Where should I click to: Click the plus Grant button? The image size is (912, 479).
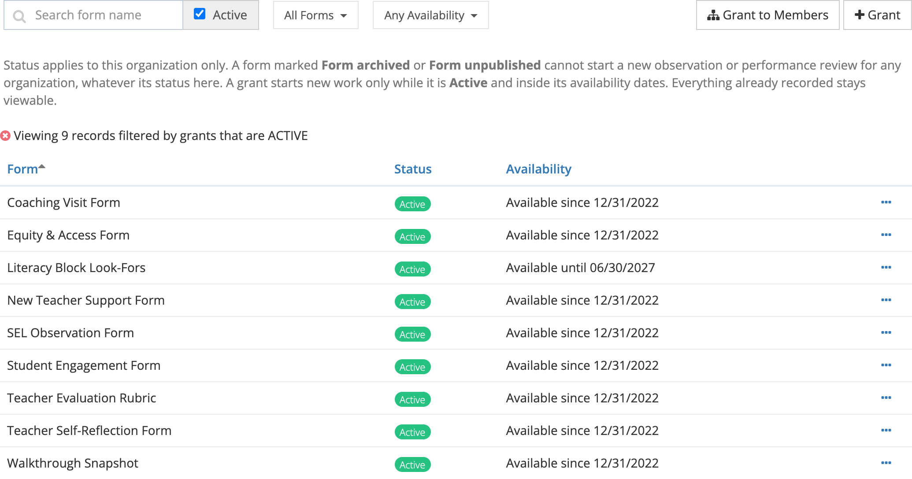[877, 15]
